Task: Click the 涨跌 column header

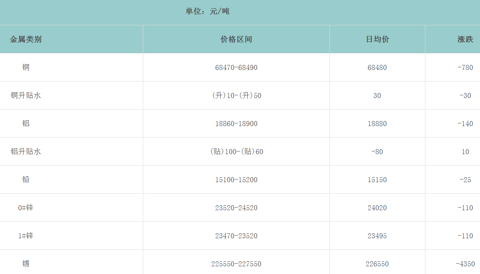Action: click(x=465, y=39)
